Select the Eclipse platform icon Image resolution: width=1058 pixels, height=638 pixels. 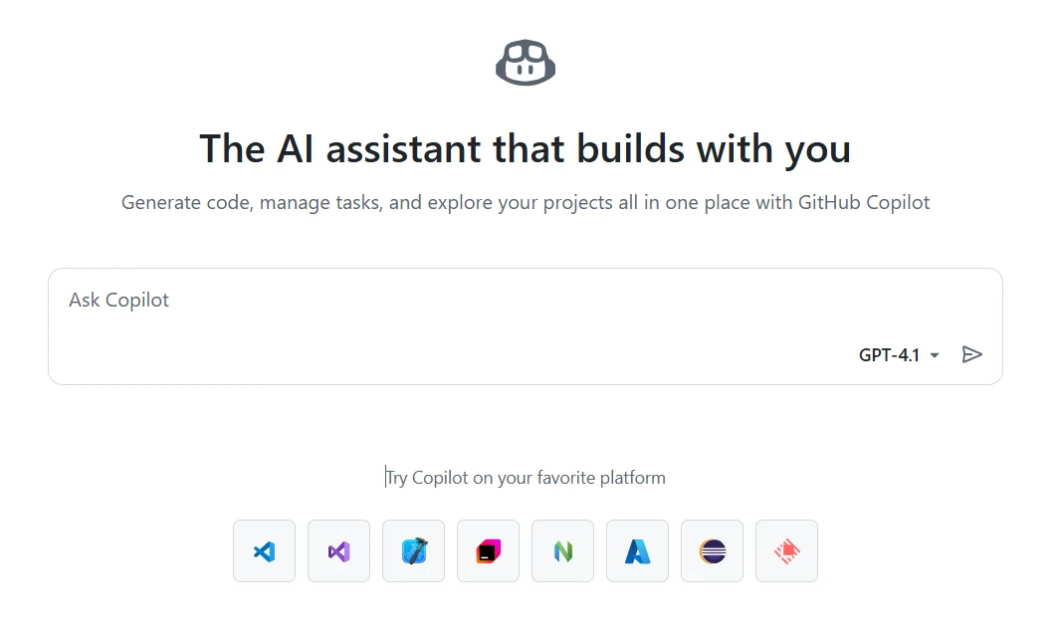(712, 550)
